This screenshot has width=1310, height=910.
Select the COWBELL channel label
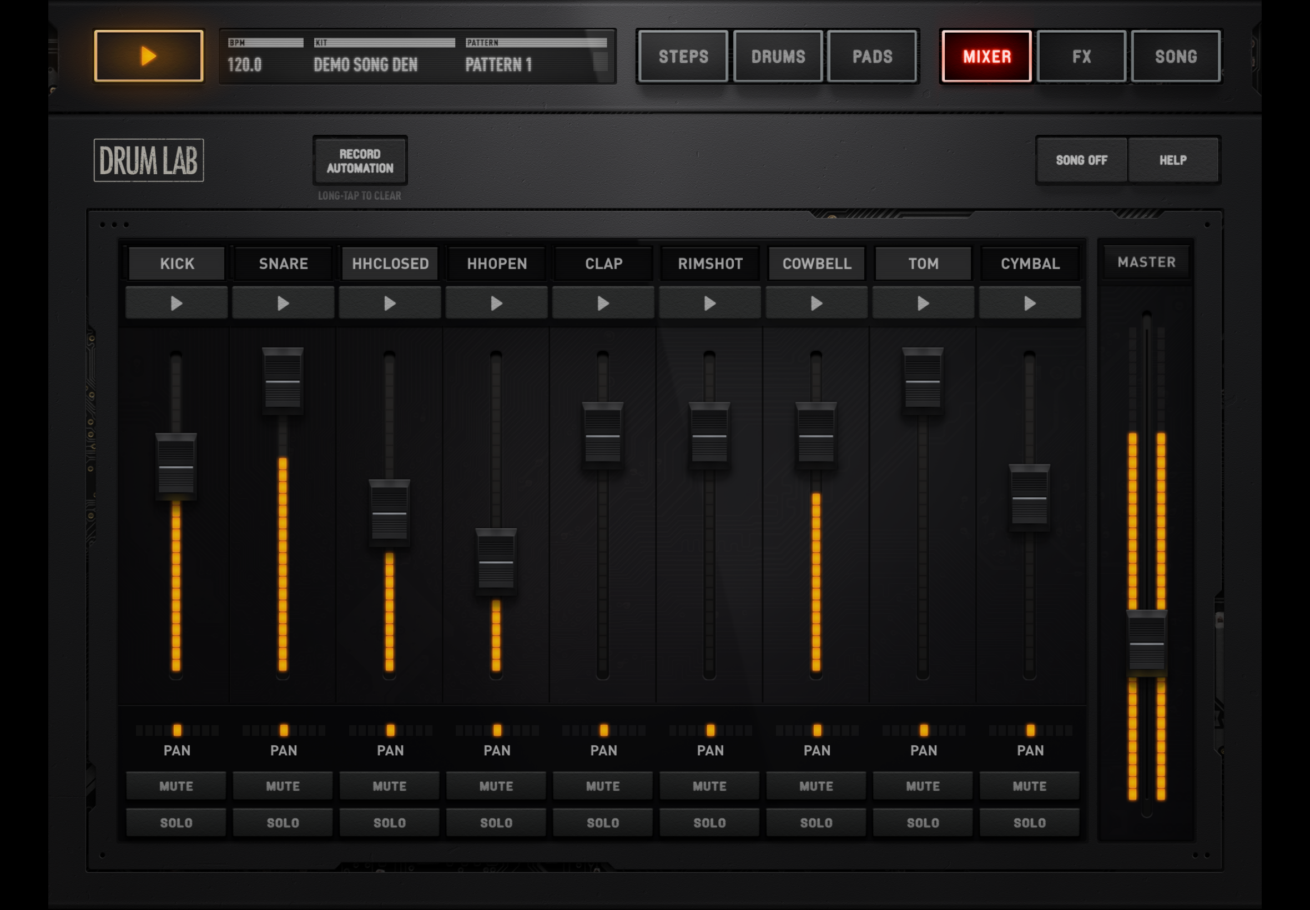coord(817,264)
